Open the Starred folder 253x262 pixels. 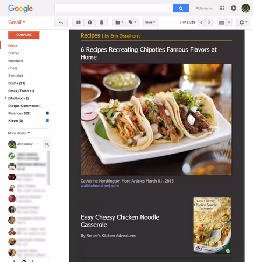coord(14,53)
